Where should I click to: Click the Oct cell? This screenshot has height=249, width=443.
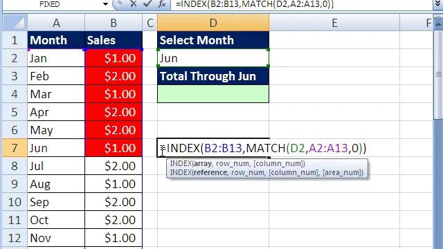pyautogui.click(x=56, y=220)
